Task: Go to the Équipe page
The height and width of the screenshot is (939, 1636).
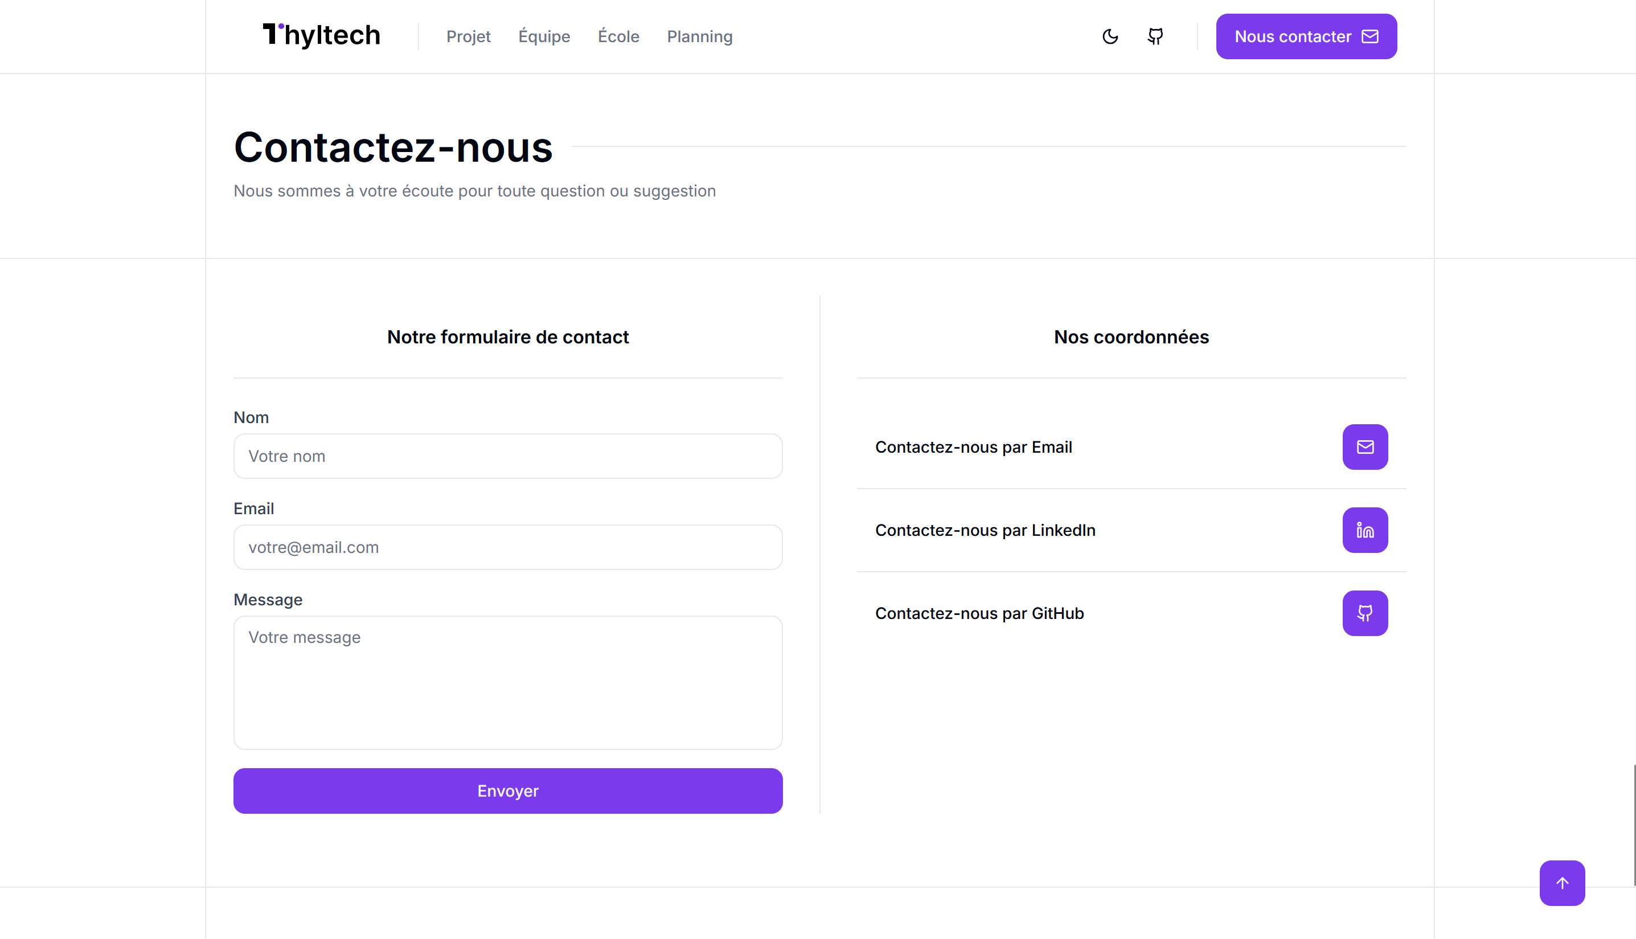Action: 544,37
